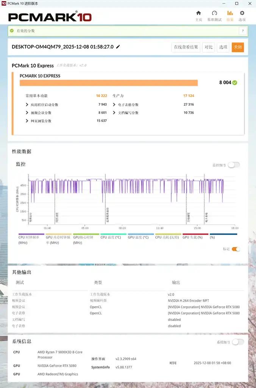Select the CPU 温度 legend entry
256x388 pixels.
coord(113,236)
